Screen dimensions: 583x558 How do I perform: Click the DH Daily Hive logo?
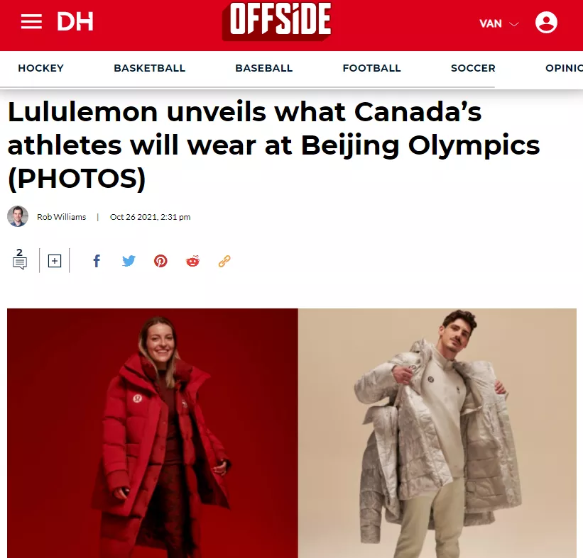(75, 21)
